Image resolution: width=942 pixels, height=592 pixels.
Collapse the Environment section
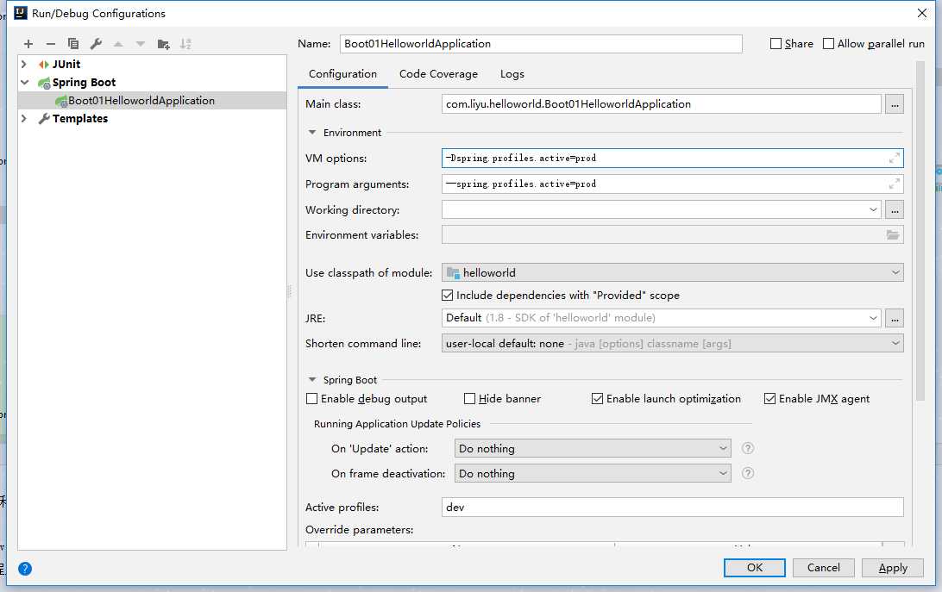point(311,133)
